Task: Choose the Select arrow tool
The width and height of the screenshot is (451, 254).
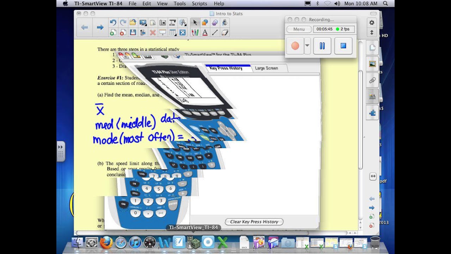Action: pos(195,23)
